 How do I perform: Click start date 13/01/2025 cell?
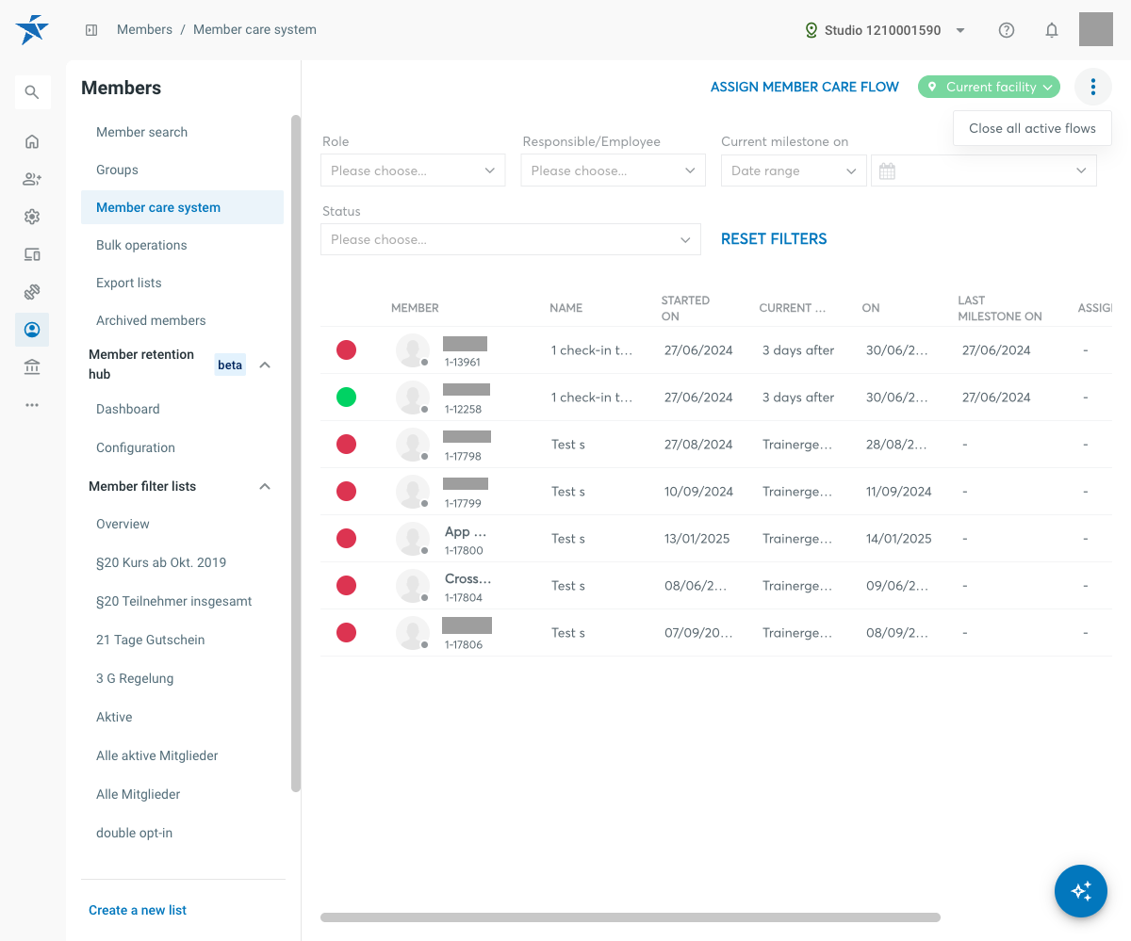pyautogui.click(x=697, y=539)
